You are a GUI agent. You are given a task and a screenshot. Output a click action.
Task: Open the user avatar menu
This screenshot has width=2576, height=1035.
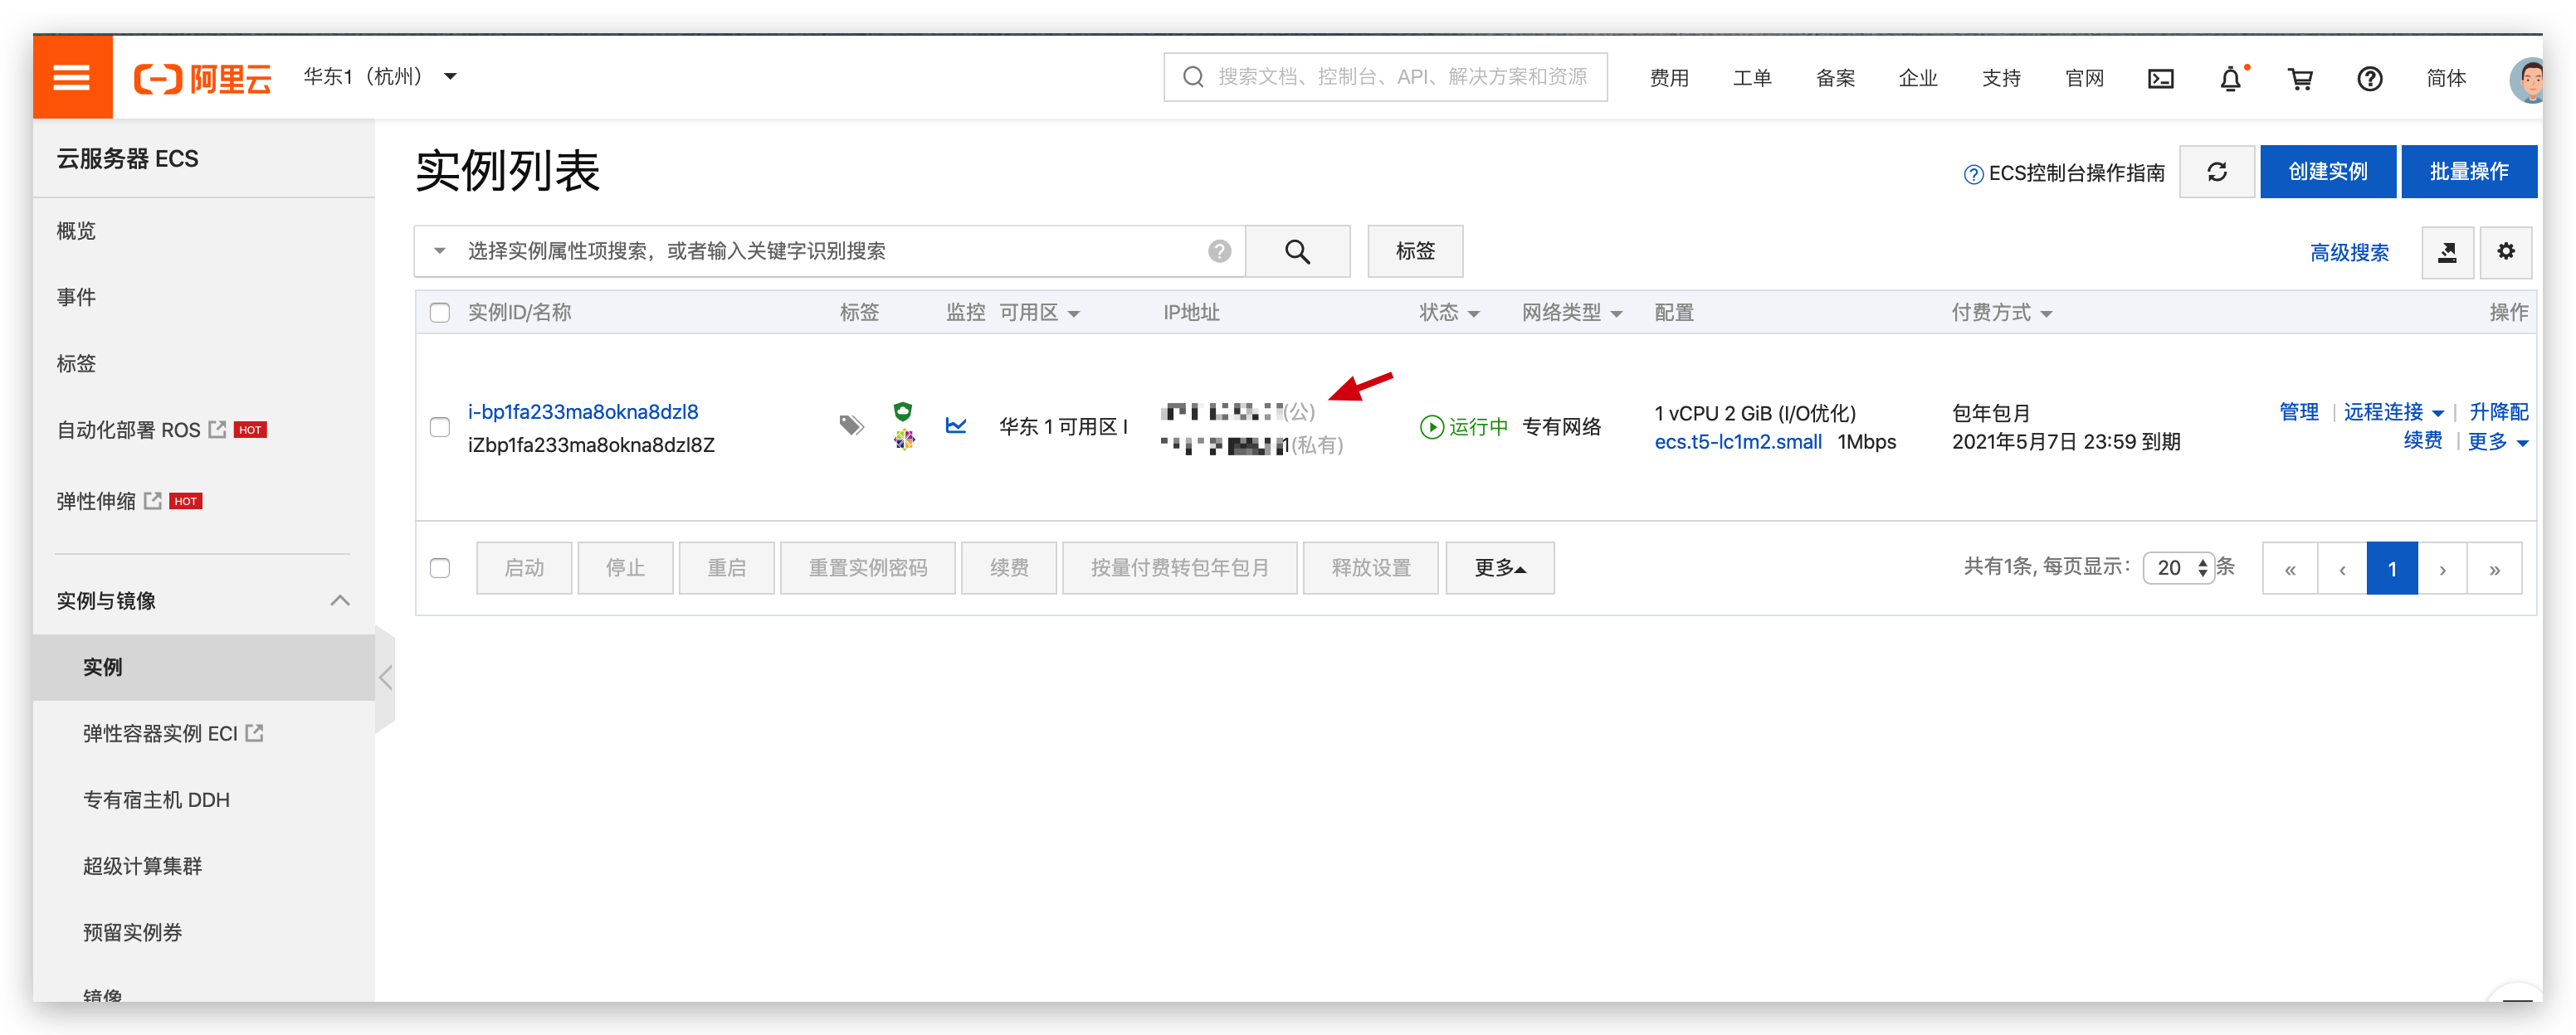click(x=2528, y=80)
